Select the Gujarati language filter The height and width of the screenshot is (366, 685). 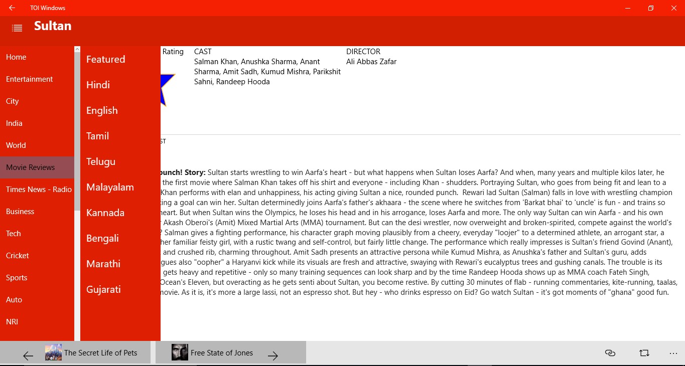pyautogui.click(x=104, y=289)
